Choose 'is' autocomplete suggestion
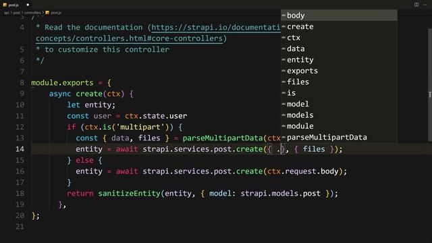The width and height of the screenshot is (432, 243). point(339,93)
